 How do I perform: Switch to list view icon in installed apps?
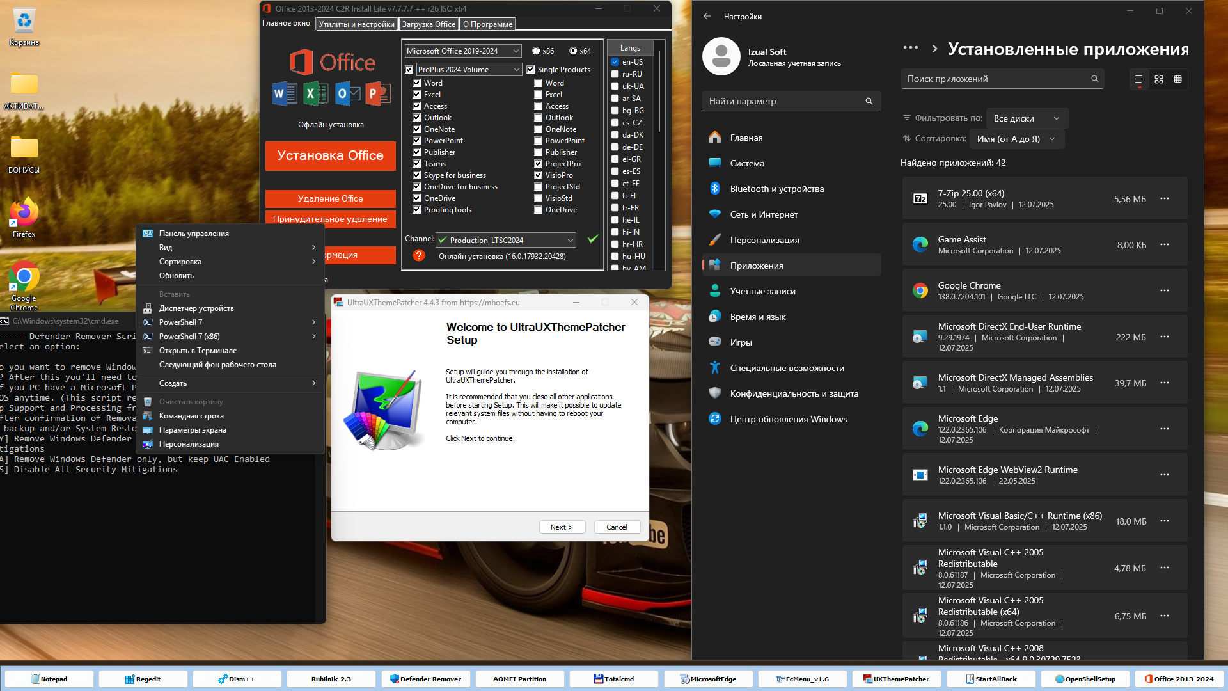1139,79
